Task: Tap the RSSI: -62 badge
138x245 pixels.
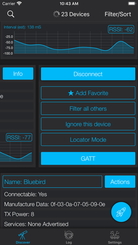Action: pos(121,29)
